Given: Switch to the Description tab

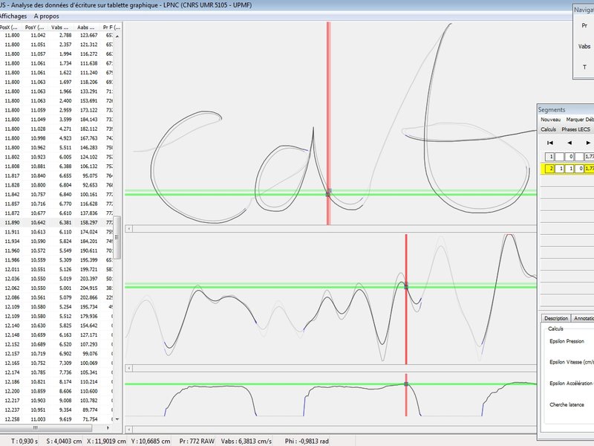Looking at the screenshot, I should [556, 318].
